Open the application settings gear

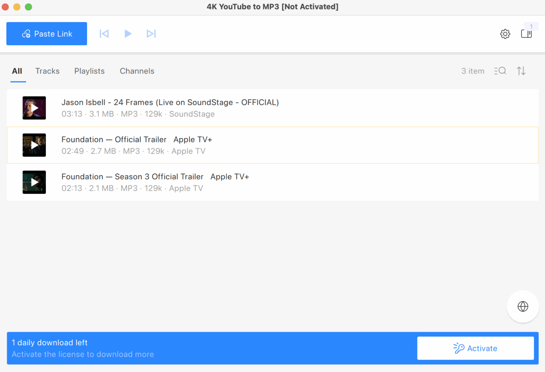[505, 34]
